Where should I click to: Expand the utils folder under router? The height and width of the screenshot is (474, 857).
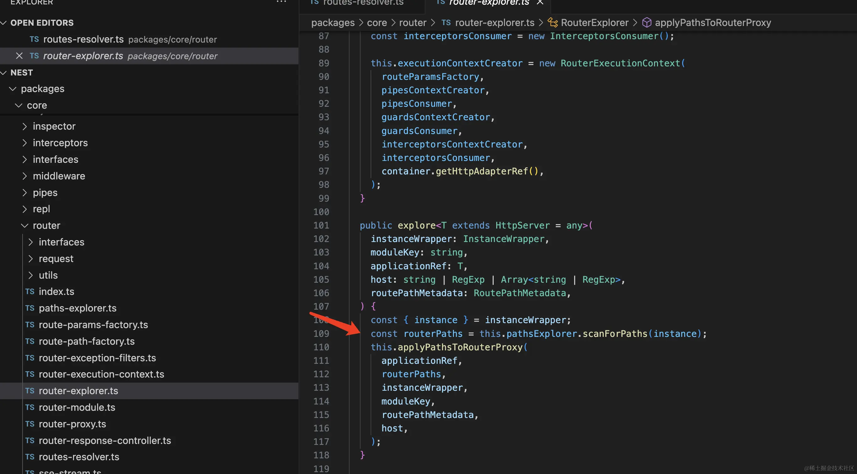[31, 275]
